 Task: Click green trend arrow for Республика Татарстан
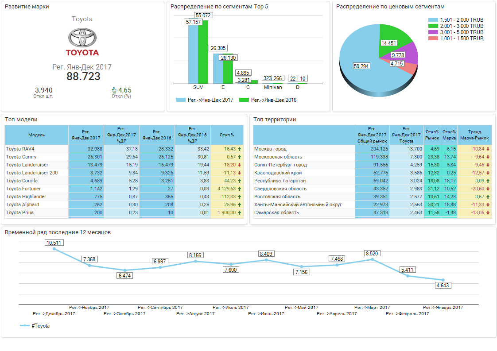pos(488,181)
